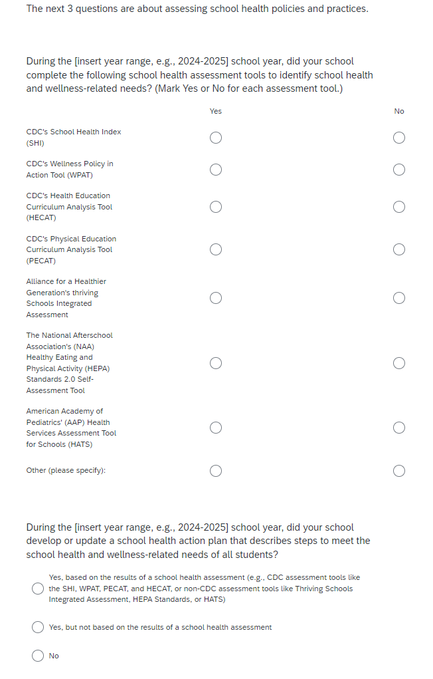Mark Yes for Thriving Schools Integrated Assessment
This screenshot has width=433, height=679.
click(216, 298)
